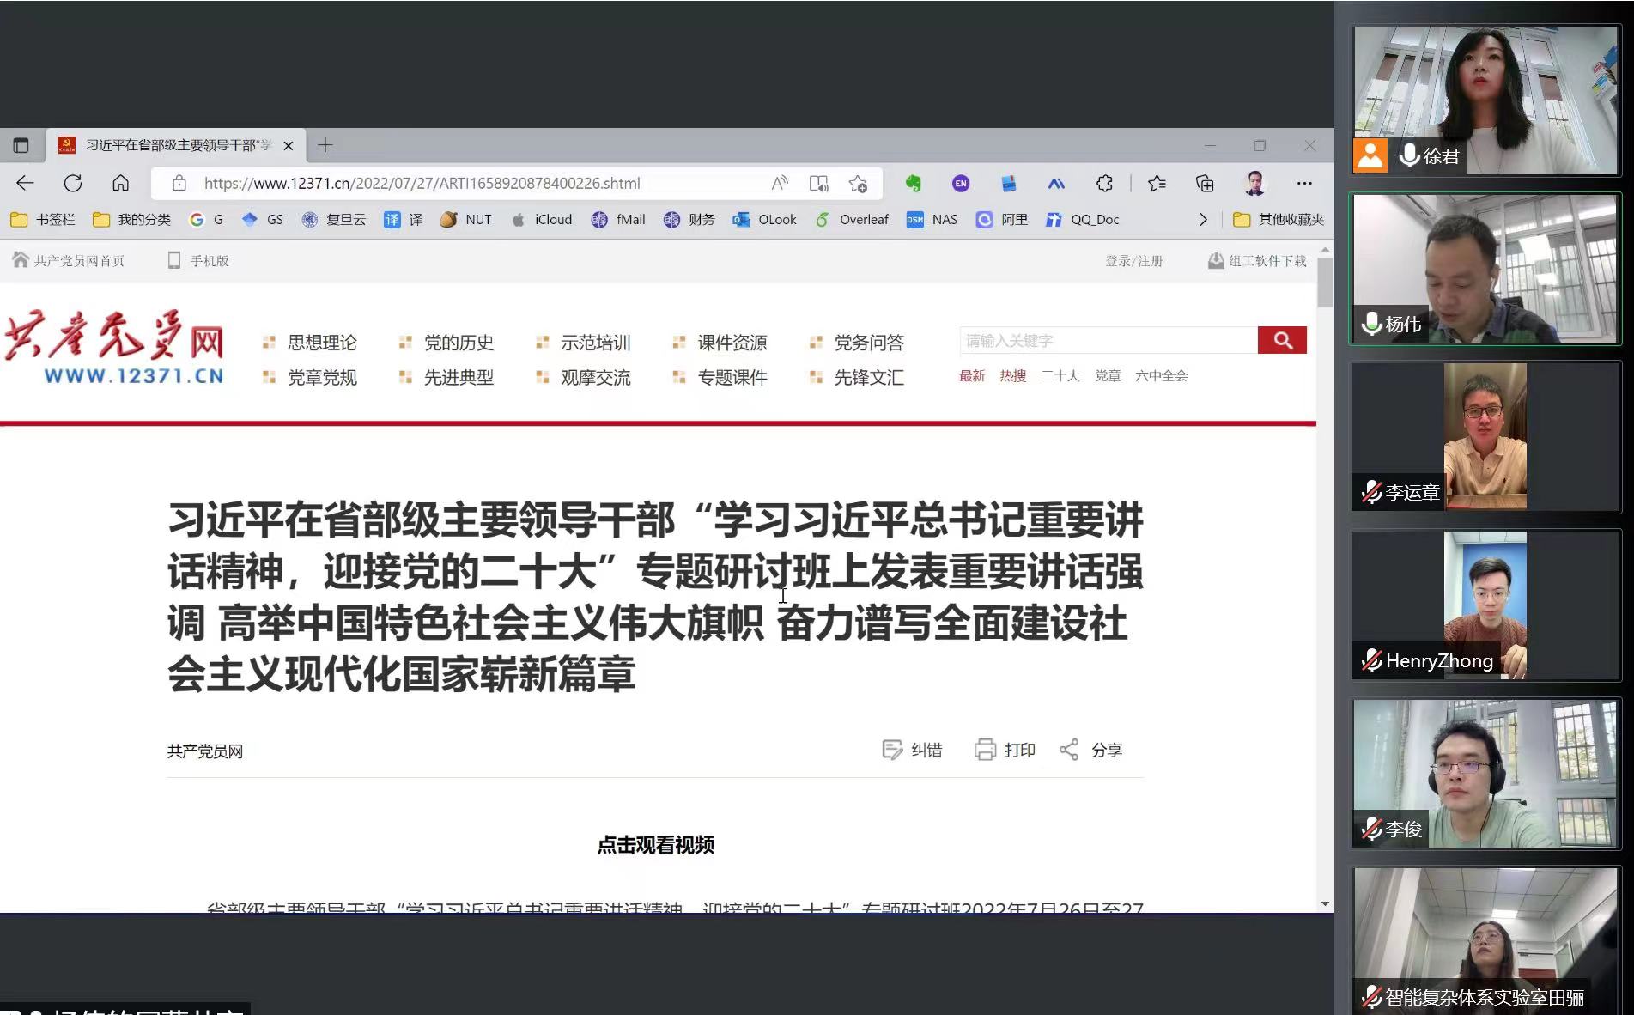This screenshot has height=1015, width=1634.
Task: Open the Evernote extension icon
Action: coord(913,183)
